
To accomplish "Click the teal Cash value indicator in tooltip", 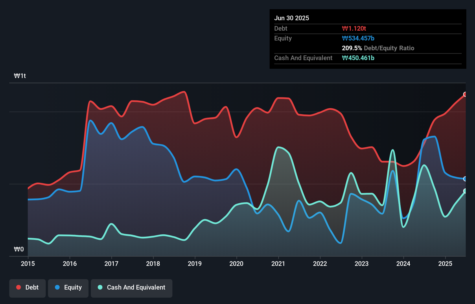I will coord(358,58).
